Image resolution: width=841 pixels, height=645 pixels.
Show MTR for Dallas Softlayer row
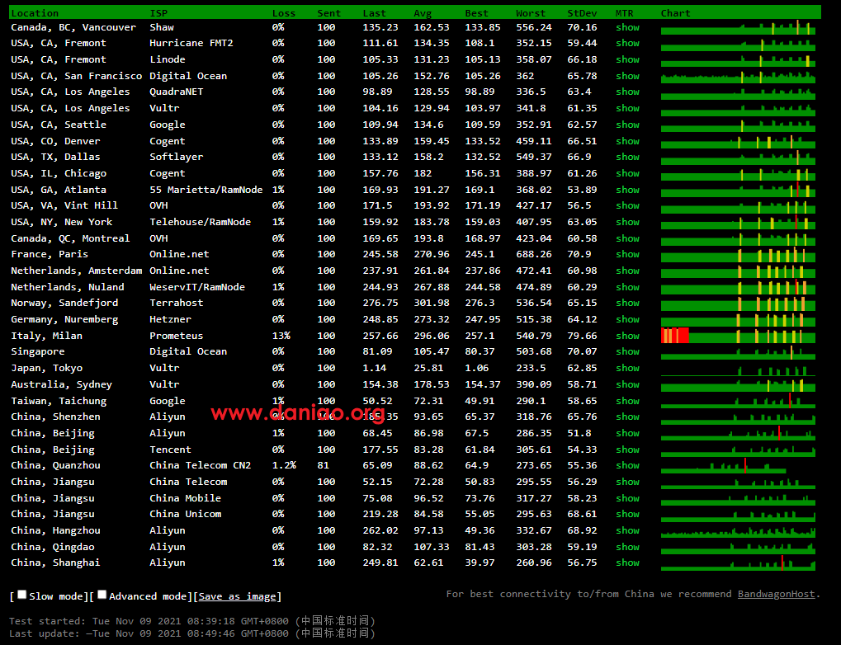627,157
